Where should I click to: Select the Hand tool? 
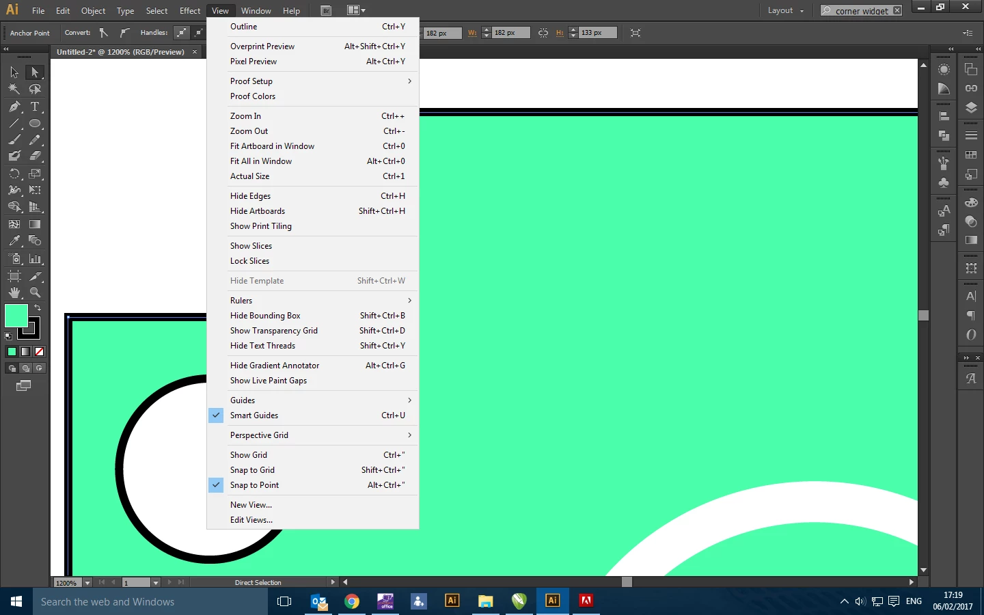coord(14,292)
